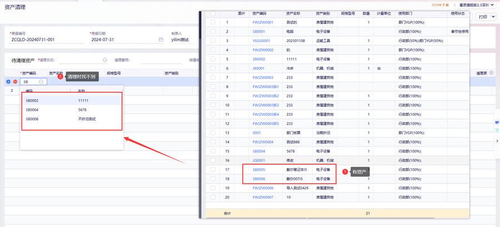Add a row with the blue plus icon
Image resolution: width=500 pixels, height=227 pixels.
(8, 82)
